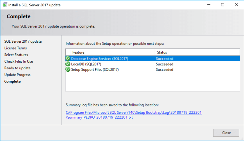244x141 pixels.
Task: Select the Update Progress step
Action: click(17, 75)
